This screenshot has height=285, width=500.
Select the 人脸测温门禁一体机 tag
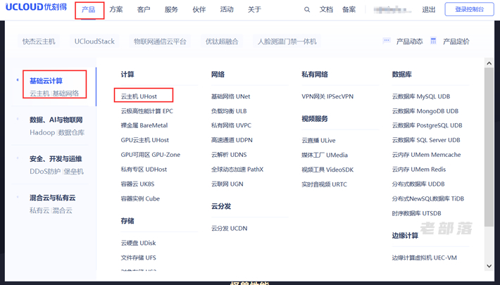pos(287,42)
